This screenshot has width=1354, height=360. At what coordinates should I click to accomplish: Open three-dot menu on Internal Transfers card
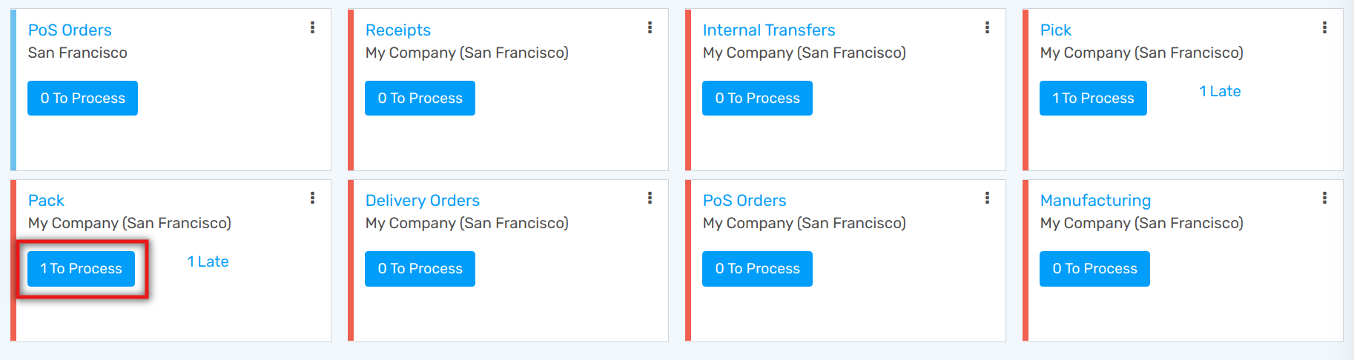click(987, 27)
